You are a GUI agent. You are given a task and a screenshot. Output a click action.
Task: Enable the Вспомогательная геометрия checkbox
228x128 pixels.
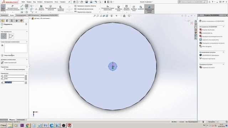click(x=5, y=70)
